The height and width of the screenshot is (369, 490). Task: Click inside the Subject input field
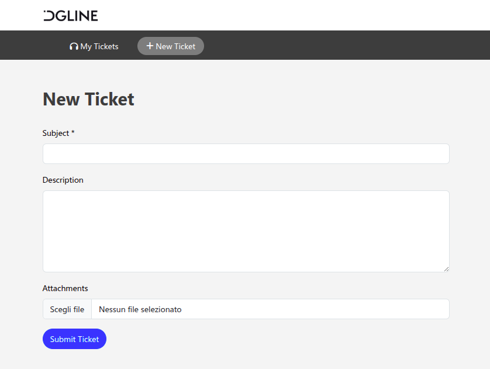pos(246,153)
